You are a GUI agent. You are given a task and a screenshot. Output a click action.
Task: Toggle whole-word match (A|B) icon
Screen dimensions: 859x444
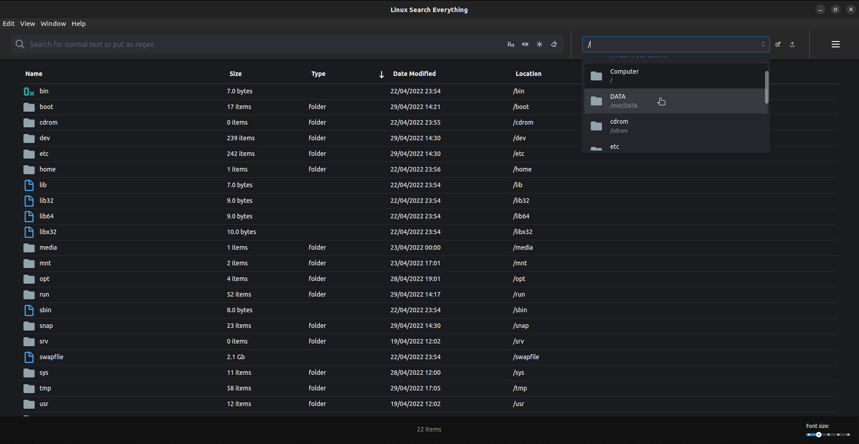click(x=525, y=44)
